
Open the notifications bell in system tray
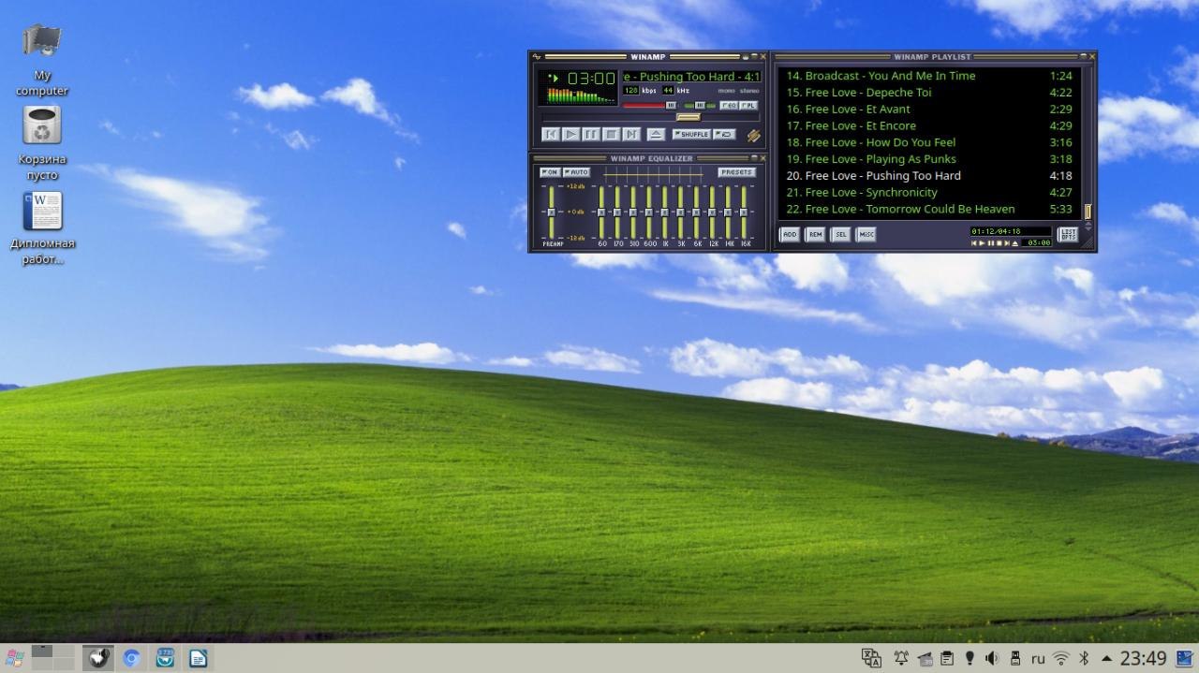click(x=901, y=658)
